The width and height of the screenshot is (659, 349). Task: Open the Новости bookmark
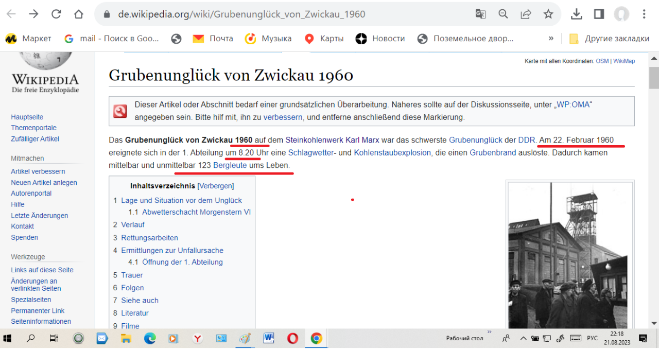[380, 39]
